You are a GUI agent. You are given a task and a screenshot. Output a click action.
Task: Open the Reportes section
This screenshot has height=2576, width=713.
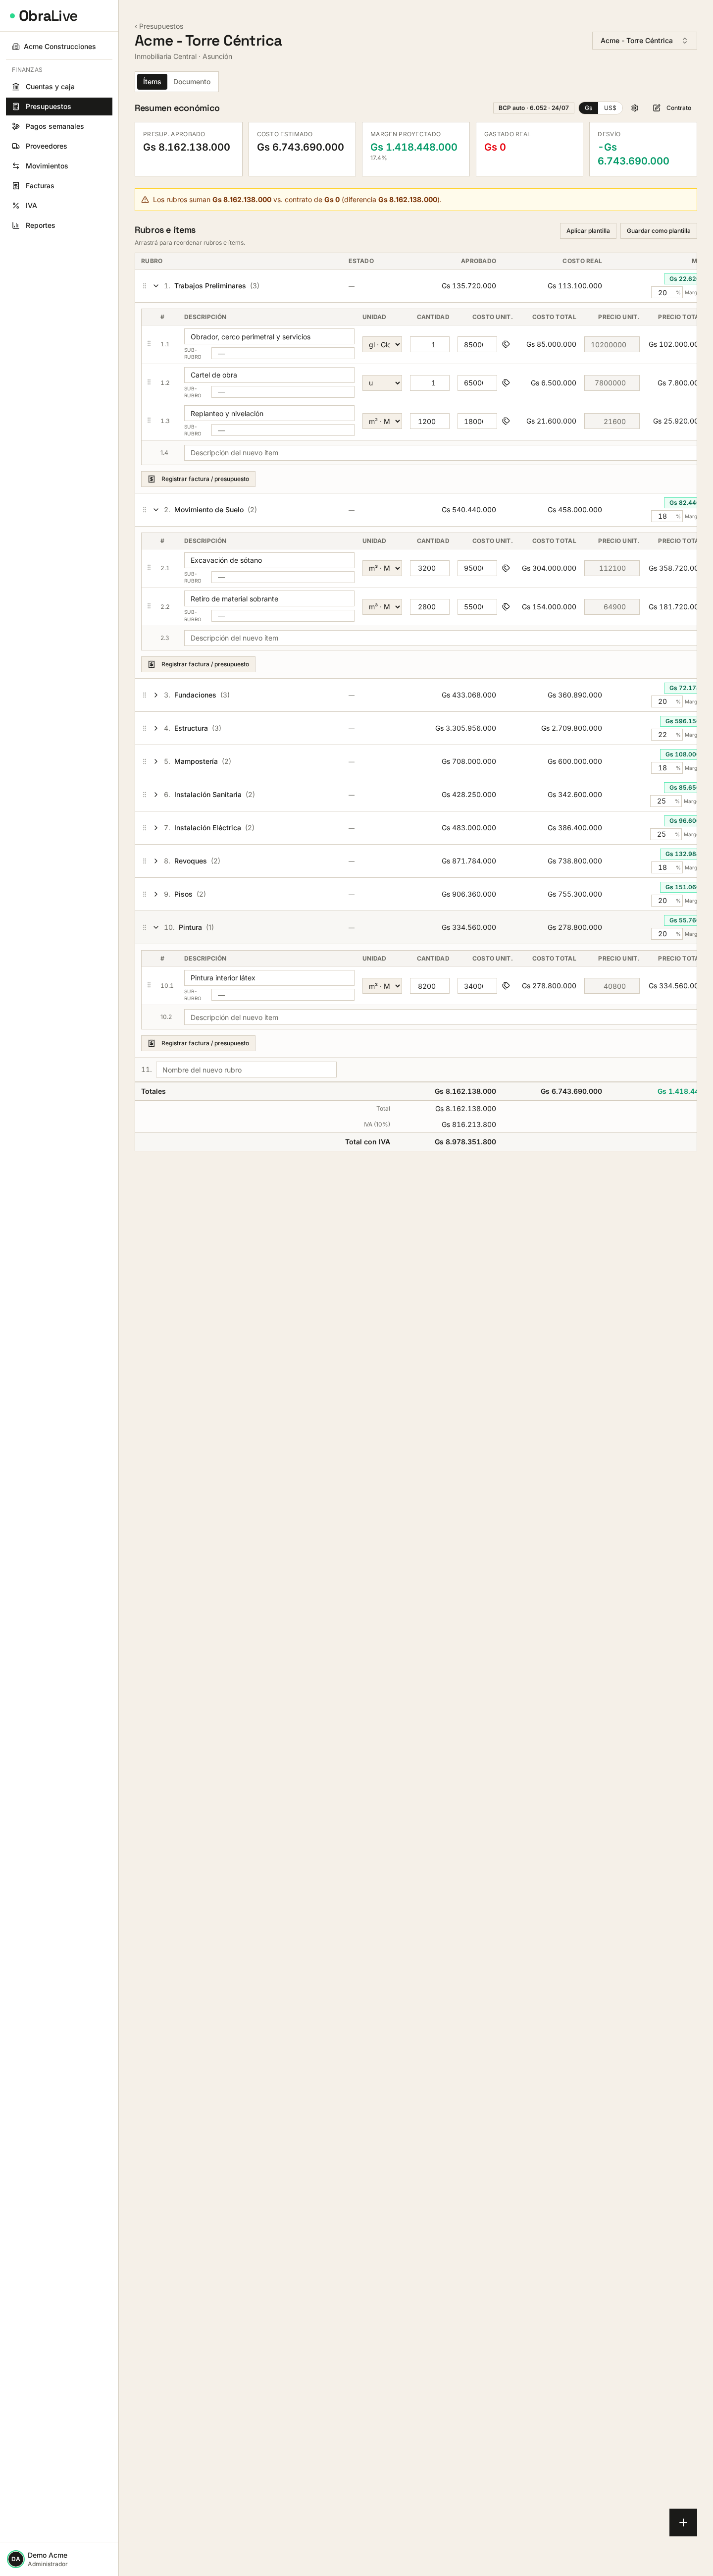click(59, 225)
